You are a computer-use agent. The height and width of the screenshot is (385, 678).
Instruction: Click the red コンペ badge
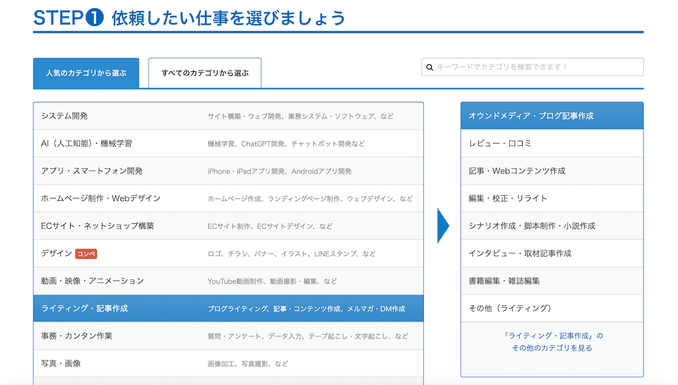[x=86, y=254]
